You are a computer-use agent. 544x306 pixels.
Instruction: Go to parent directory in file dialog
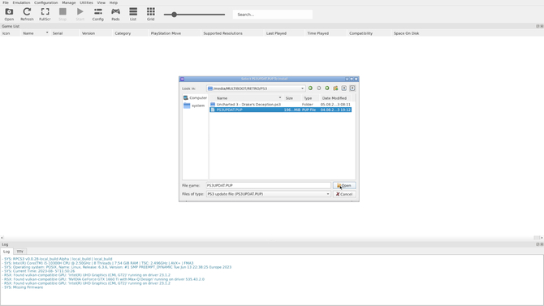327,88
